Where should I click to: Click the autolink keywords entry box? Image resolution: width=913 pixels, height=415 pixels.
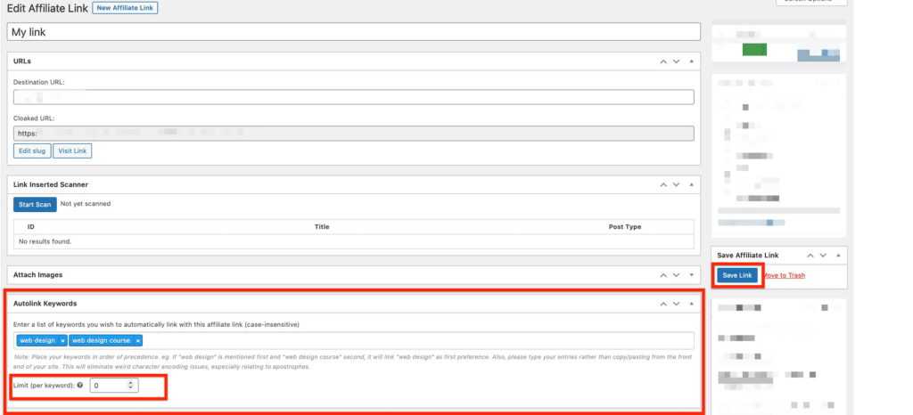pyautogui.click(x=353, y=340)
